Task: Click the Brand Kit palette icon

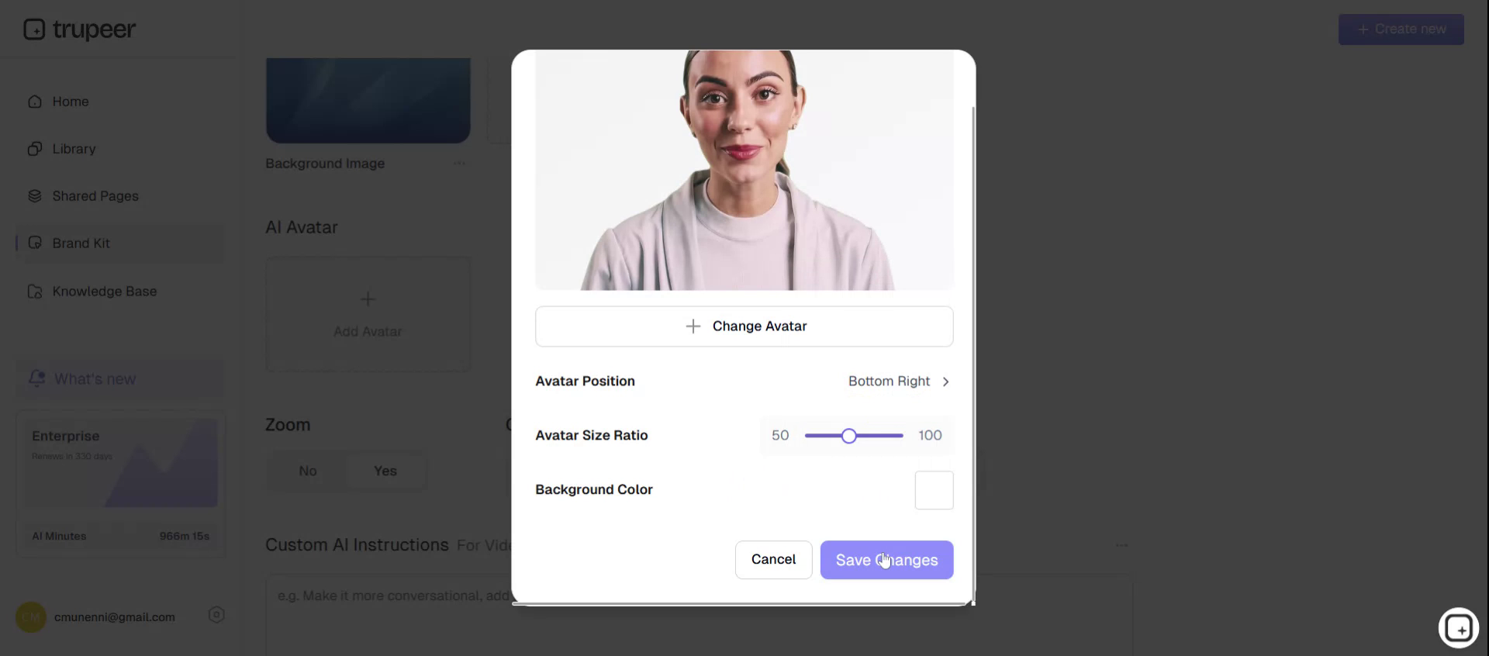Action: 35,243
